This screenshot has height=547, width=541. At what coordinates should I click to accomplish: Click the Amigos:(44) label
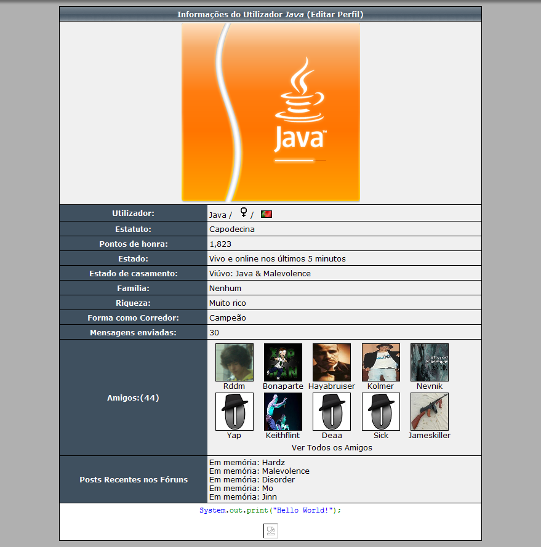133,397
